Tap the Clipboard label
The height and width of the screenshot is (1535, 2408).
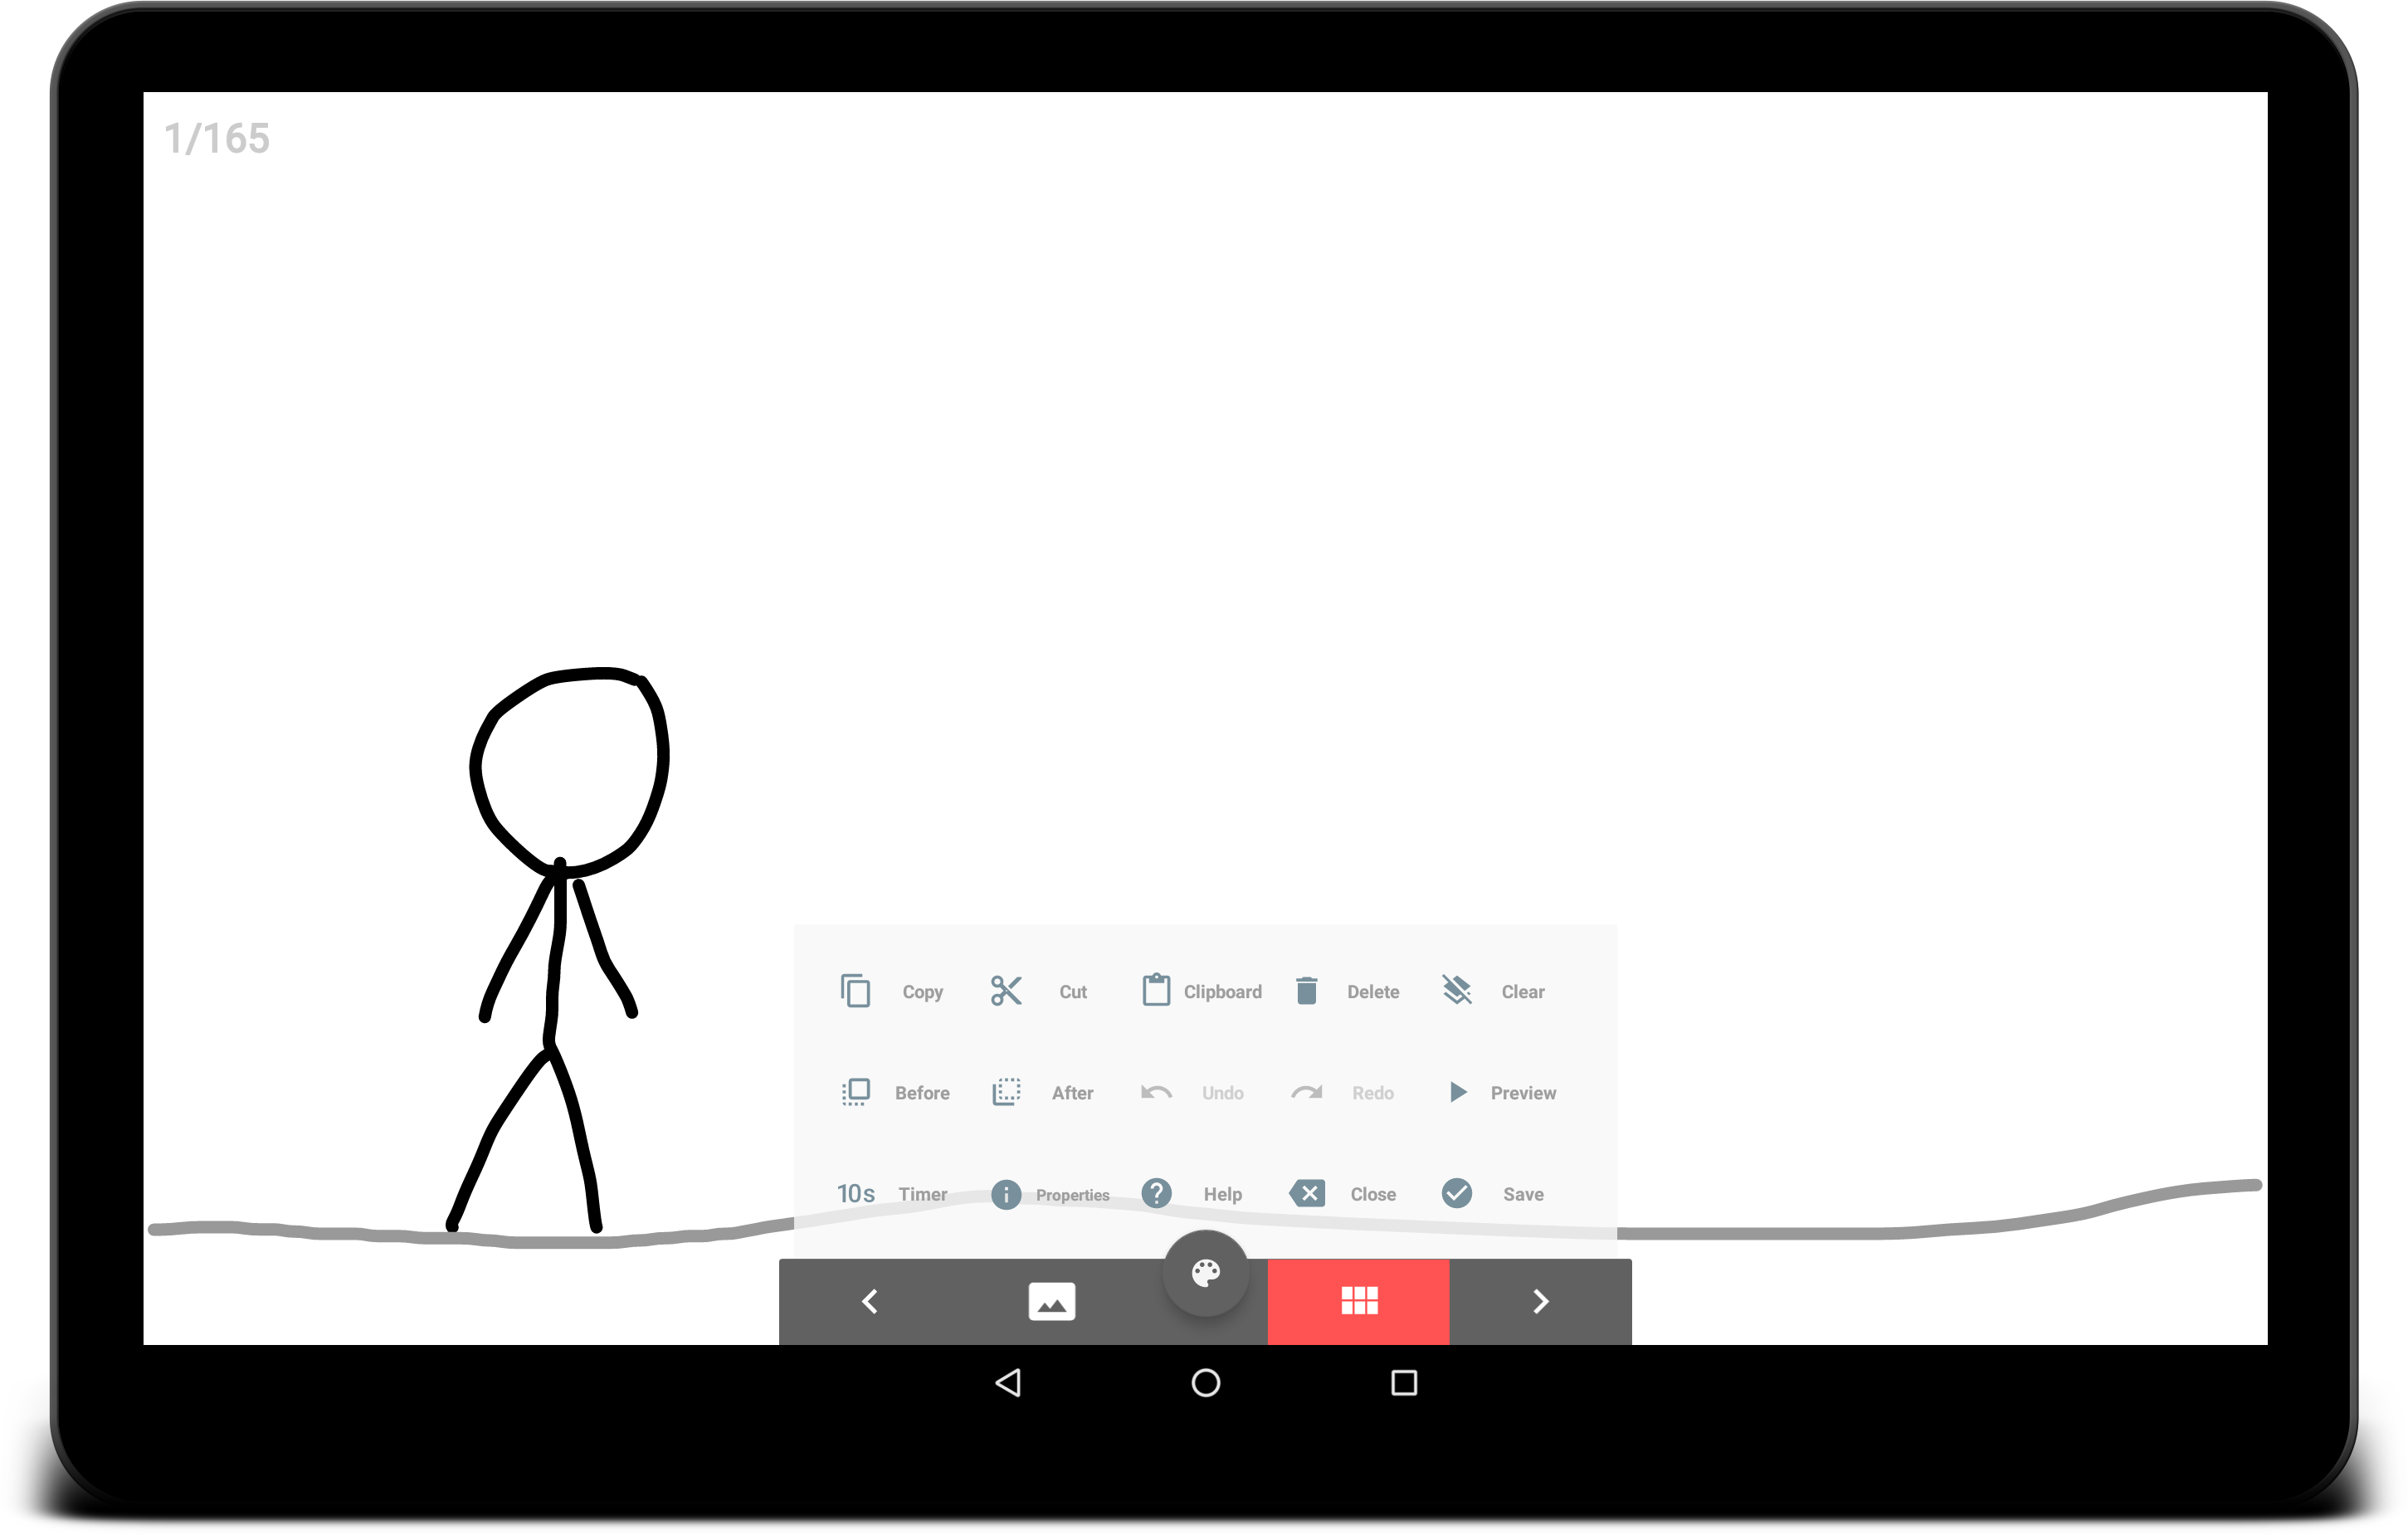[1222, 992]
